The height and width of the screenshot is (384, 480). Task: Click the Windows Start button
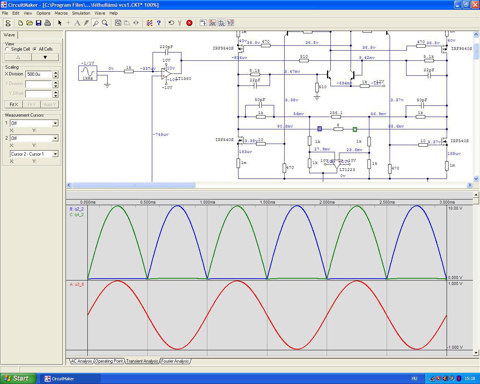point(18,378)
